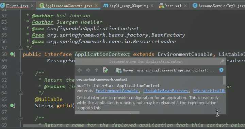Collapse the fold marker on line 64

pyautogui.click(x=20, y=93)
